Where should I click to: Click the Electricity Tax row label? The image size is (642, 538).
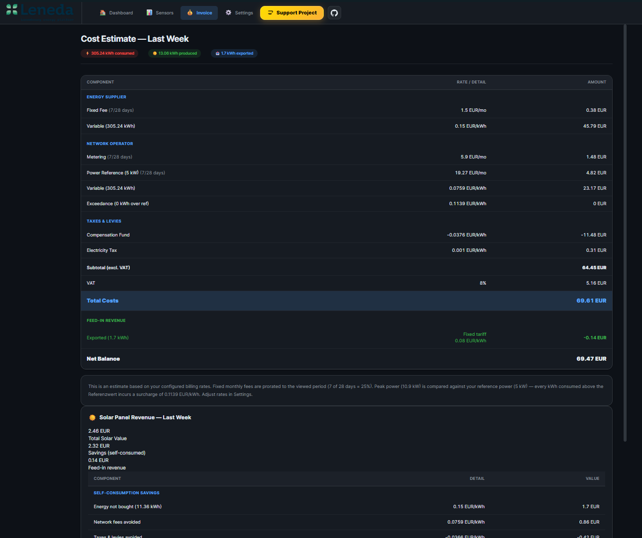pos(102,250)
